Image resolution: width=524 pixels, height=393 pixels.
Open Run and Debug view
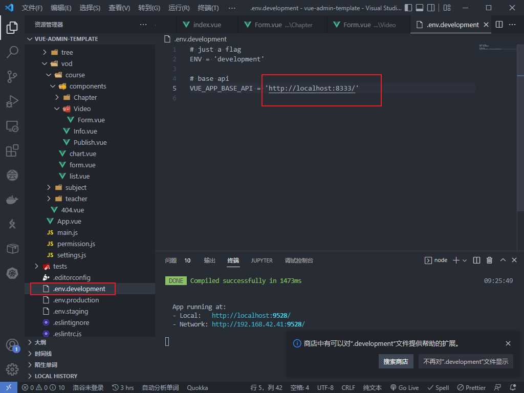12,101
